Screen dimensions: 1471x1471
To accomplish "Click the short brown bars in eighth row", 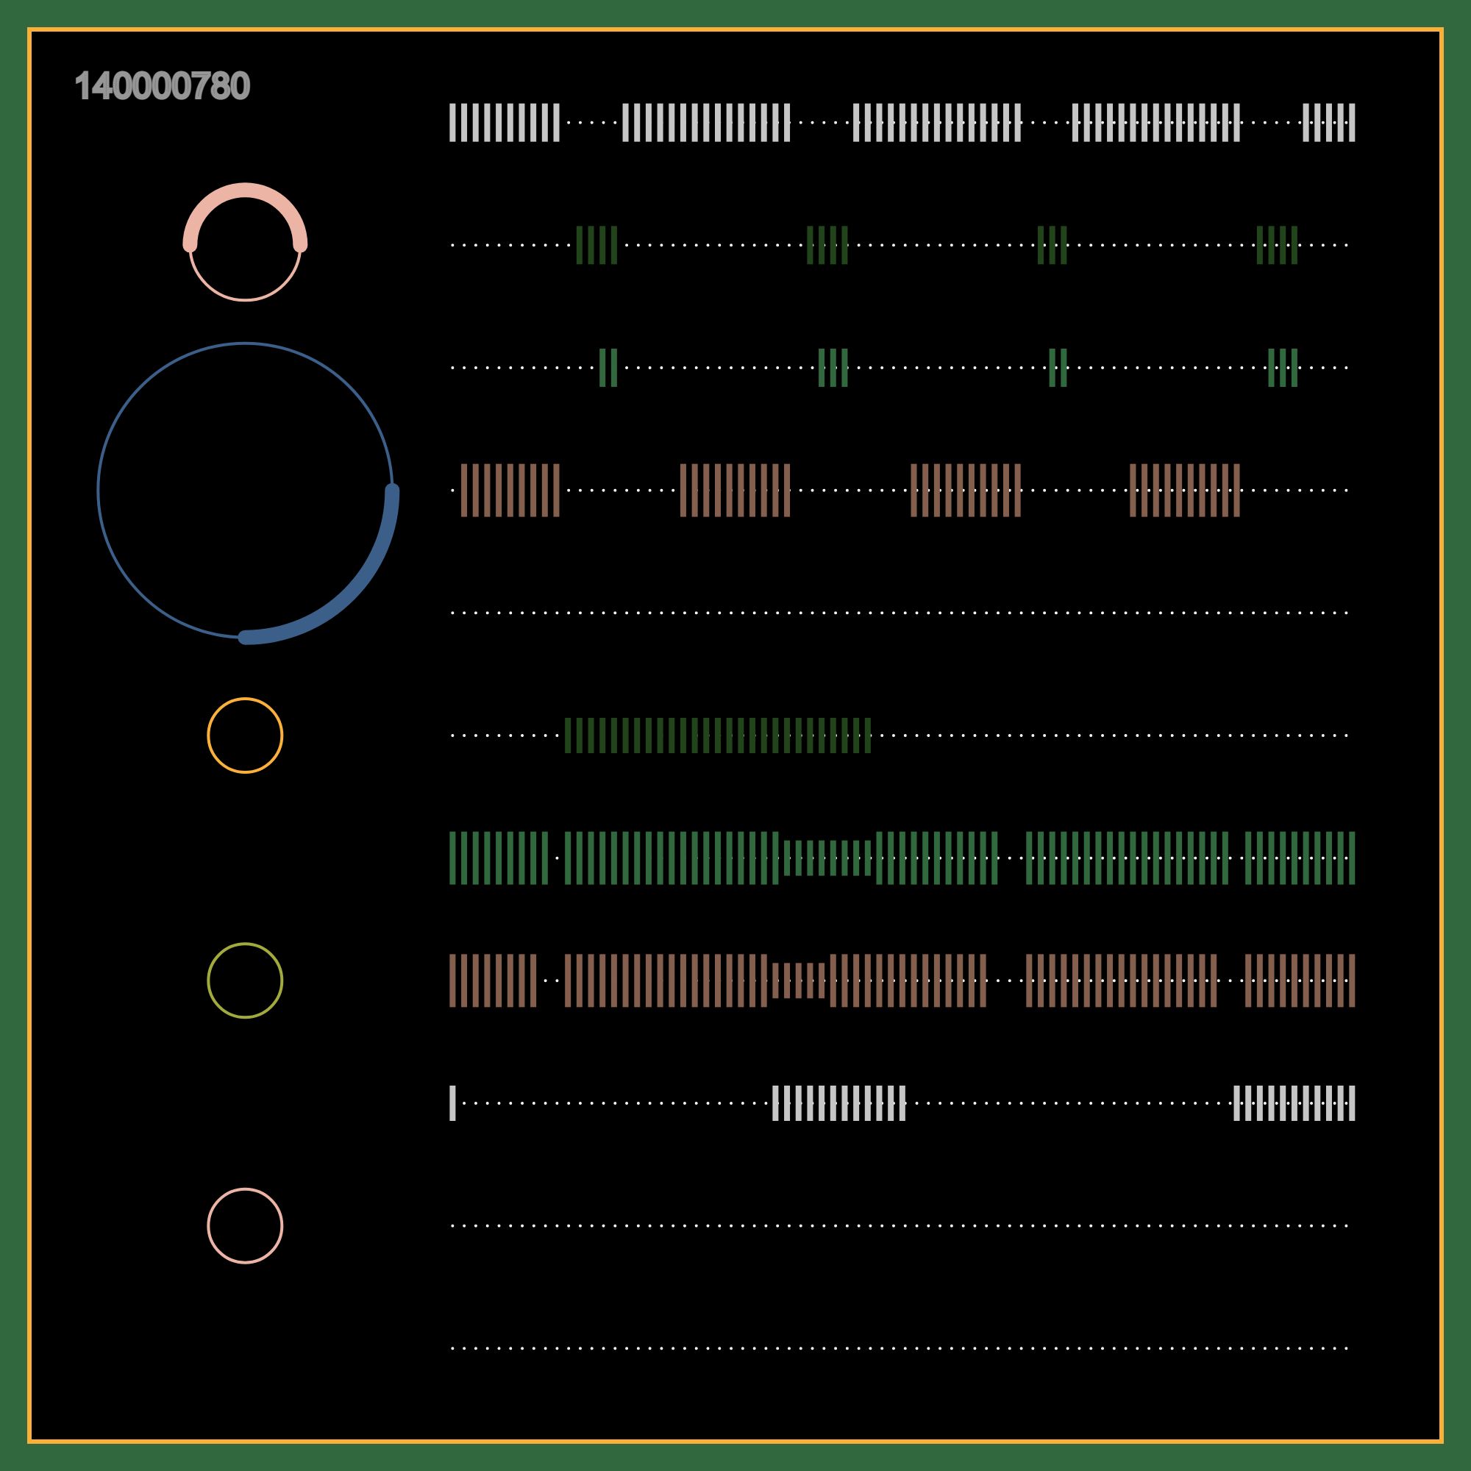I will [799, 980].
